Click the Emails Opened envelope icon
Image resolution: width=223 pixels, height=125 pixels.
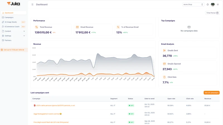pos(164,64)
